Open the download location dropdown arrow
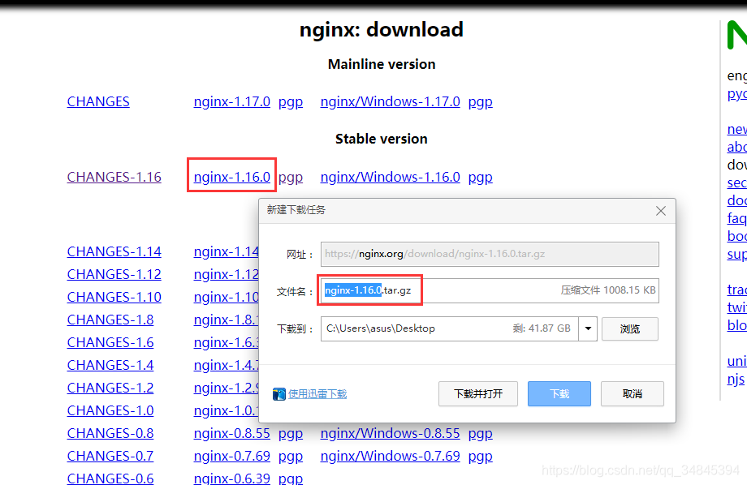Screen dimensions: 747x485 click(588, 328)
